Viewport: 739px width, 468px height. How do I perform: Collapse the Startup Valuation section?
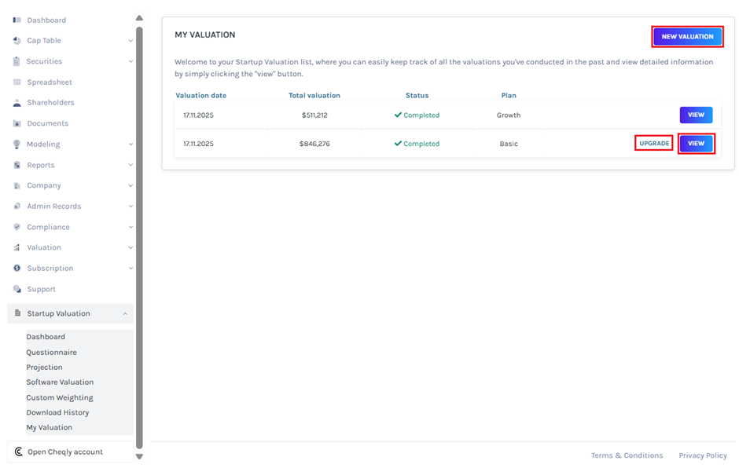126,314
